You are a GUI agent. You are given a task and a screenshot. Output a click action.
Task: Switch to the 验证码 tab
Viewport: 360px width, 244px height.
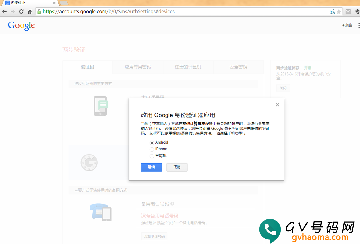pyautogui.click(x=87, y=67)
